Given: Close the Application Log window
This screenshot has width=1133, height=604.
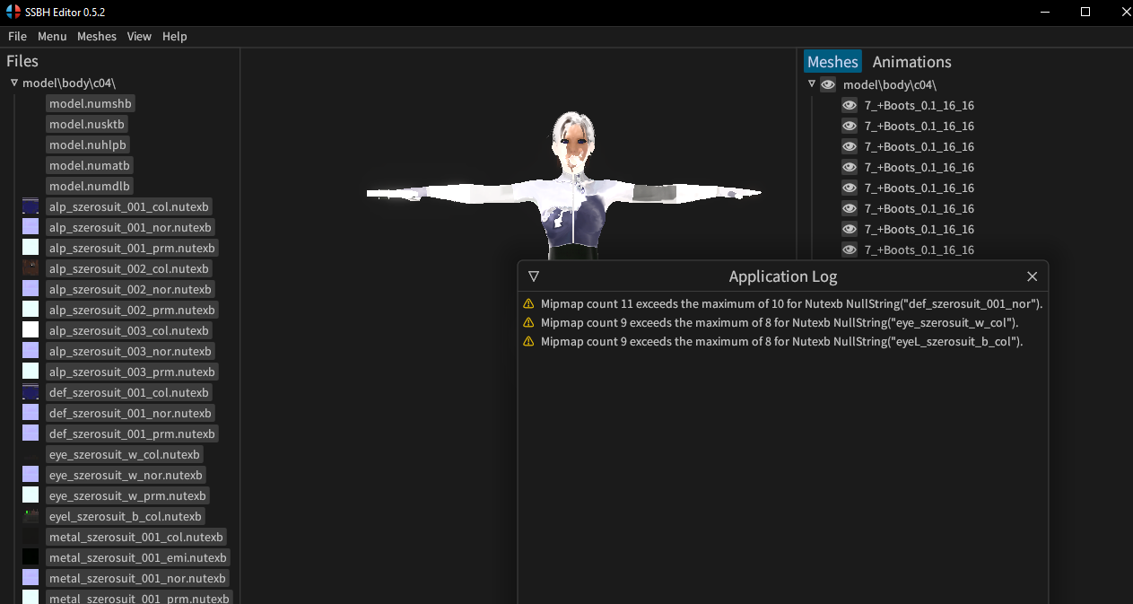Looking at the screenshot, I should pyautogui.click(x=1032, y=276).
